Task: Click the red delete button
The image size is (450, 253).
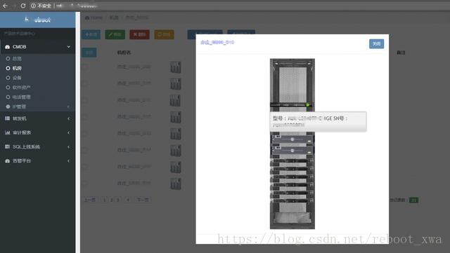Action: tap(139, 34)
